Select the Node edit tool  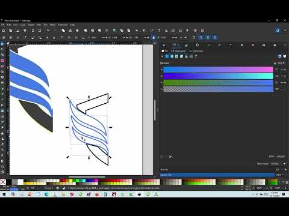tap(2, 49)
